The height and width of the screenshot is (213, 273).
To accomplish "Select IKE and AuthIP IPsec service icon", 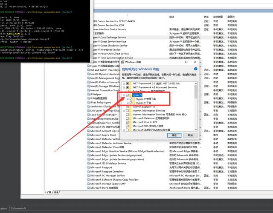I will 88,70.
